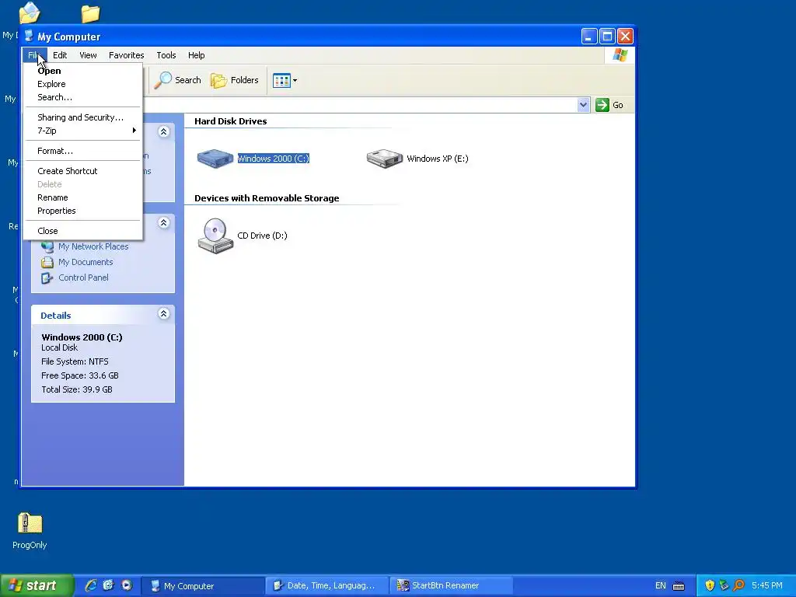Click the Windows Start button

[37, 586]
